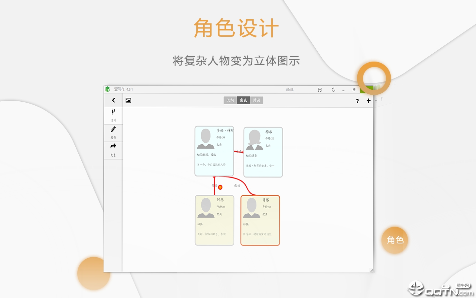The image size is (476, 298).
Task: Click the 标签:漂亮 tag on 梅尔 card
Action: tap(252, 156)
